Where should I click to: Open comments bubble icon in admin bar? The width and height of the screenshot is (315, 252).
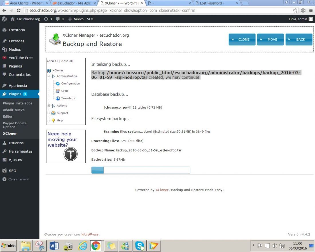pos(58,19)
